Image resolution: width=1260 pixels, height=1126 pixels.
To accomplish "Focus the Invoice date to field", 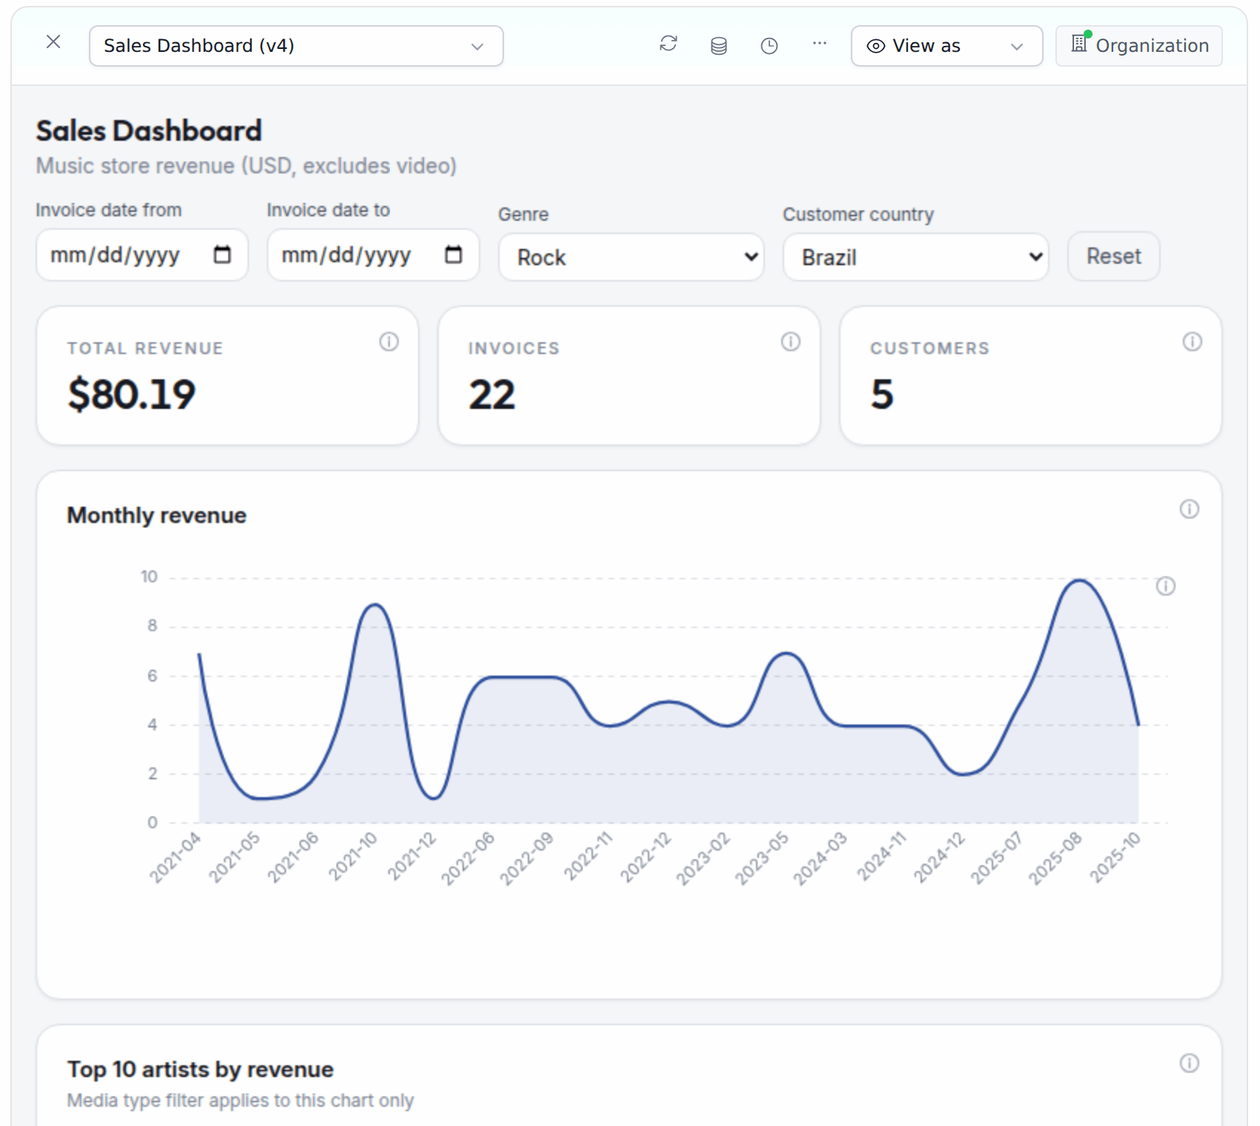I will 374,255.
